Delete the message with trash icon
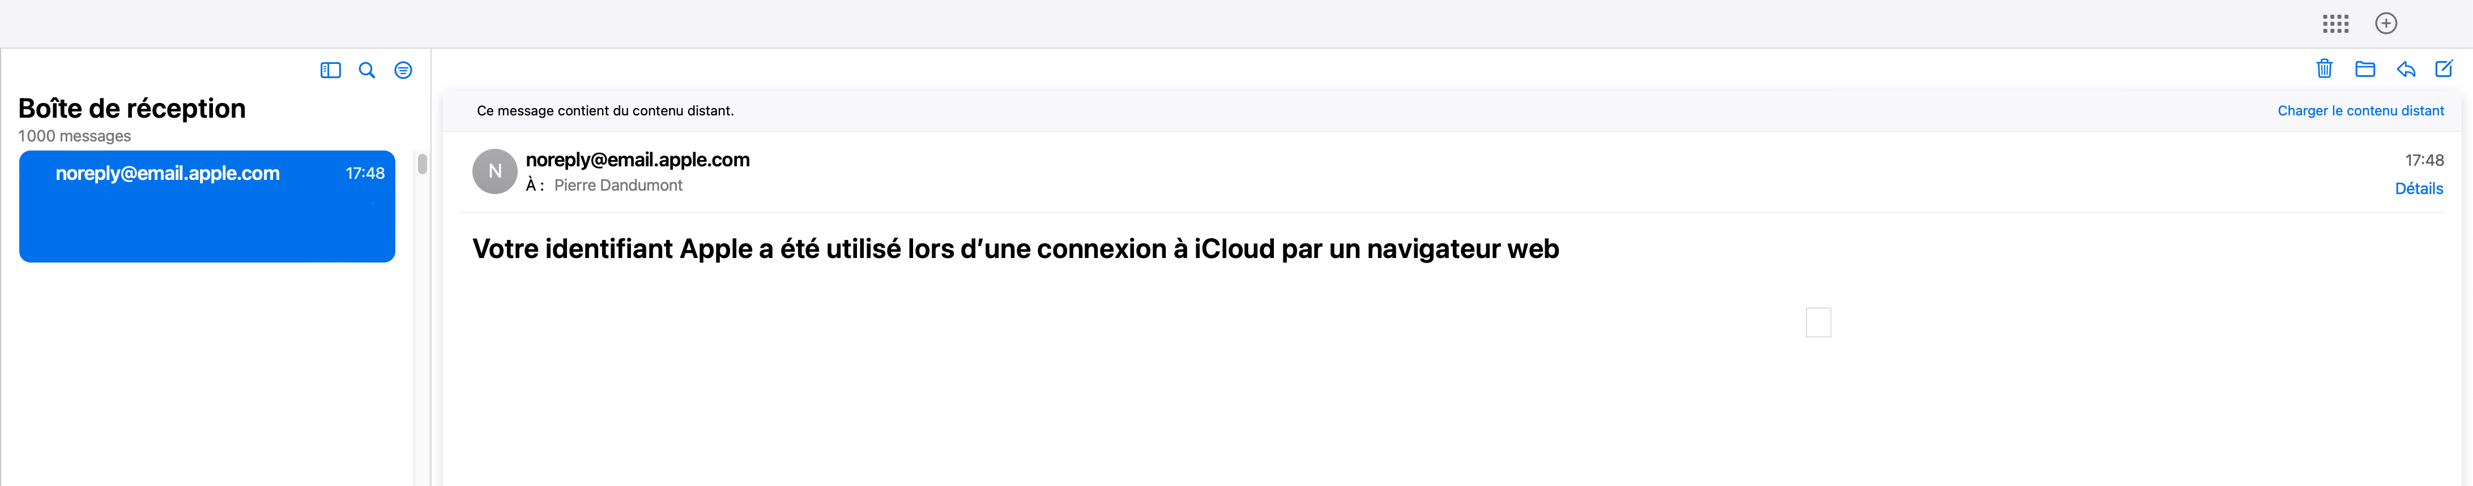The height and width of the screenshot is (486, 2473). tap(2324, 68)
